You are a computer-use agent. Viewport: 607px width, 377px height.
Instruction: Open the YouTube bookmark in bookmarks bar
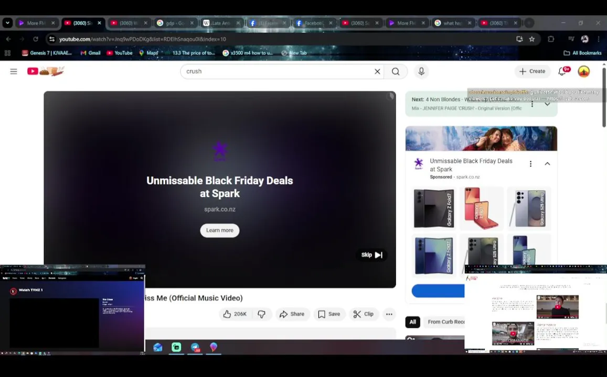[119, 53]
